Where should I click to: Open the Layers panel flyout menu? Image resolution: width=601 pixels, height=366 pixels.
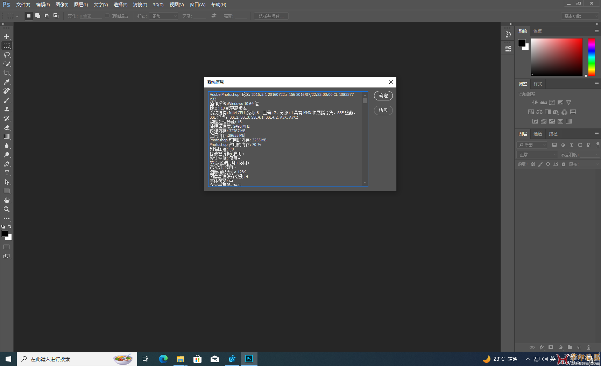[596, 134]
